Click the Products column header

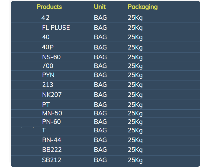tap(49, 7)
